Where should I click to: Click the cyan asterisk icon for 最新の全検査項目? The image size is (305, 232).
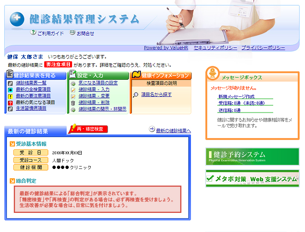[x=10, y=90]
